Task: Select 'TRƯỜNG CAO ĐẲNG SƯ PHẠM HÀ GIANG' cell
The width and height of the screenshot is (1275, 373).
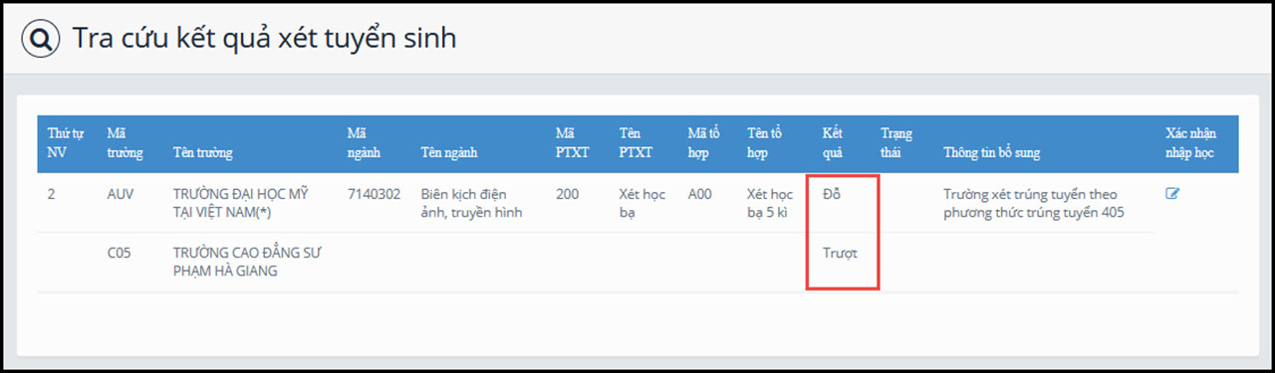Action: click(246, 262)
